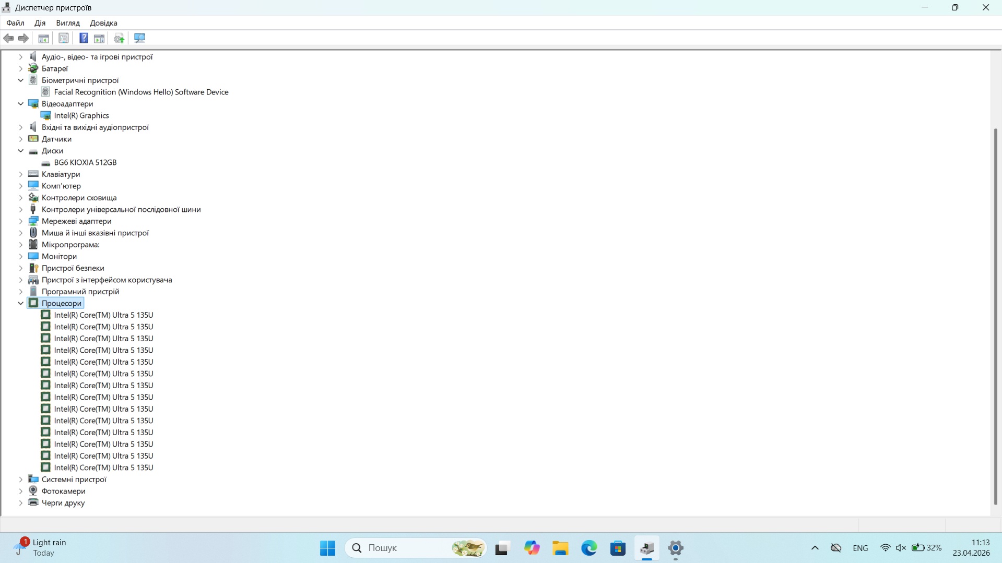Click the Back arrow in toolbar
The image size is (1002, 563).
[x=9, y=38]
